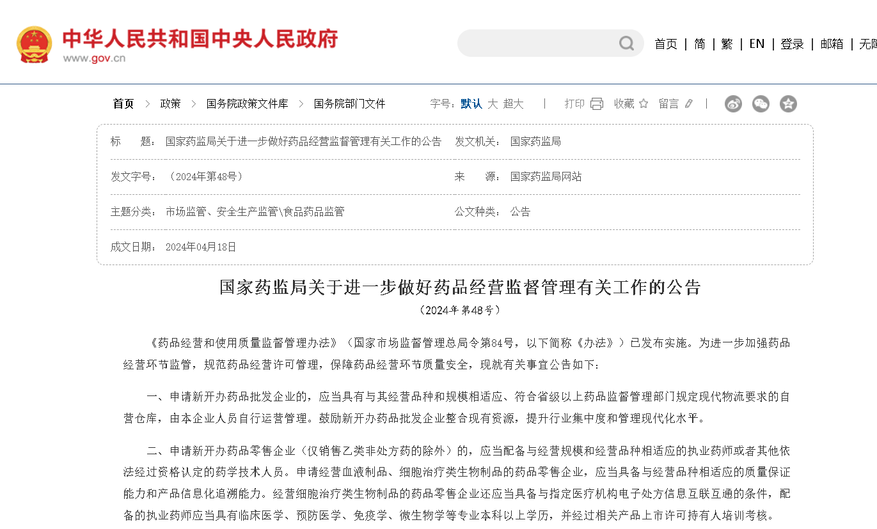The width and height of the screenshot is (877, 529).
Task: Open the 登录 login link
Action: (792, 43)
